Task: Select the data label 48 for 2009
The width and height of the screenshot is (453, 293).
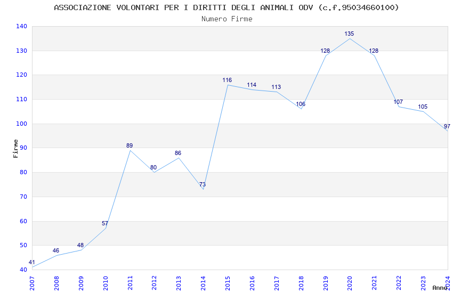Action: (x=80, y=245)
